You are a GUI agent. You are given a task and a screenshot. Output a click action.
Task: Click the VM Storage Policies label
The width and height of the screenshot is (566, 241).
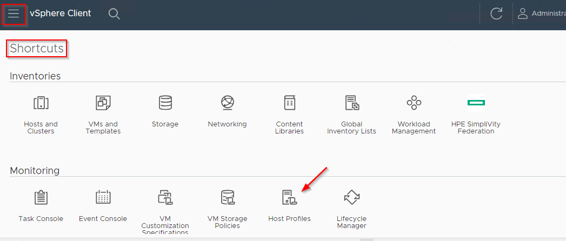[228, 222]
